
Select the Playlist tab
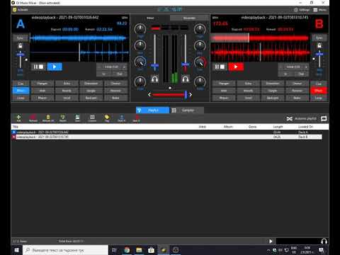point(152,110)
